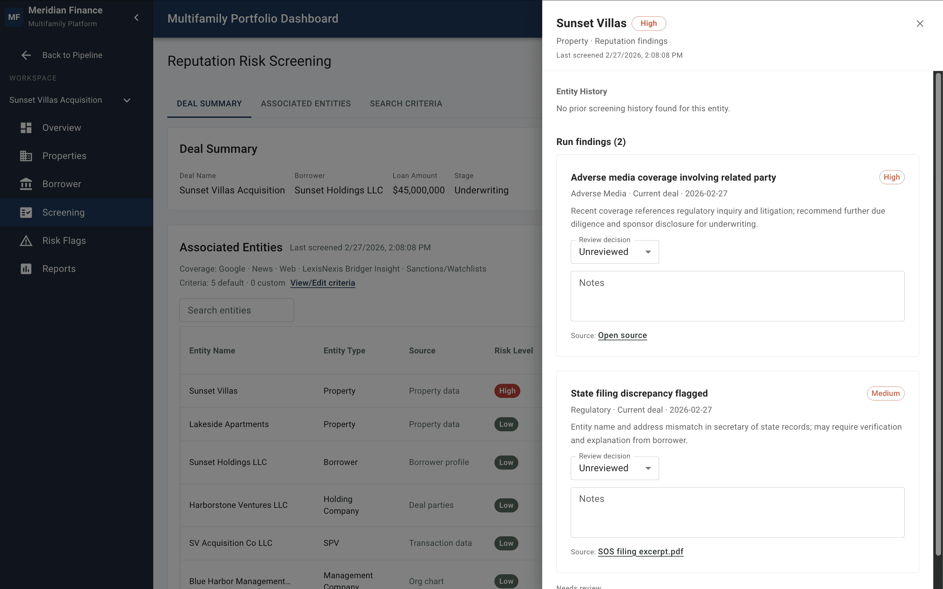Click the Properties building icon

click(26, 156)
